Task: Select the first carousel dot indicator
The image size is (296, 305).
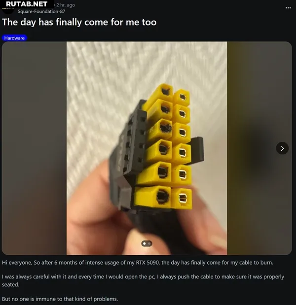Action: (144, 243)
